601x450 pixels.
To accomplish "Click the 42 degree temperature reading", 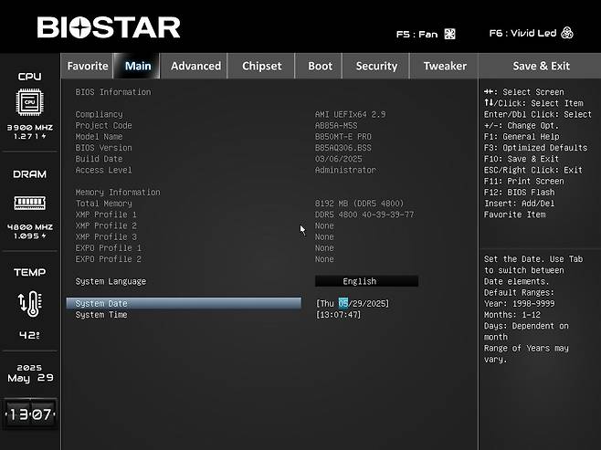I will 29,335.
